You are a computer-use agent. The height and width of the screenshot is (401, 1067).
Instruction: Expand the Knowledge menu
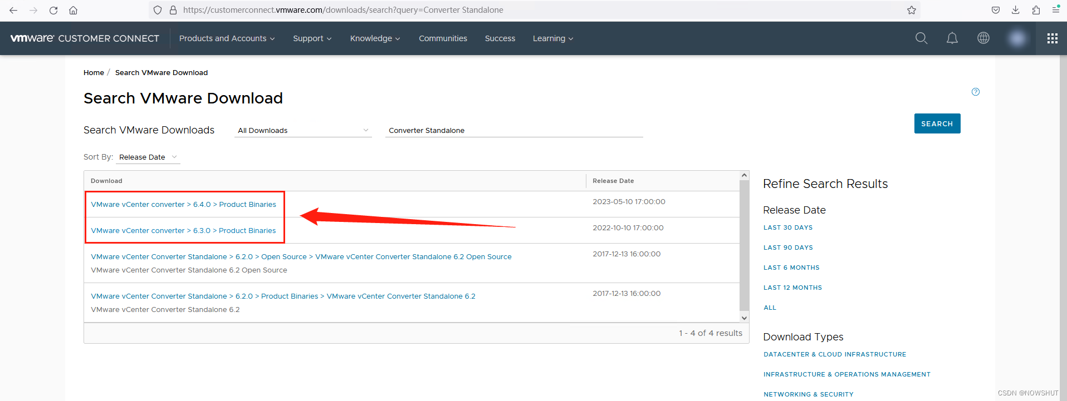pyautogui.click(x=375, y=38)
